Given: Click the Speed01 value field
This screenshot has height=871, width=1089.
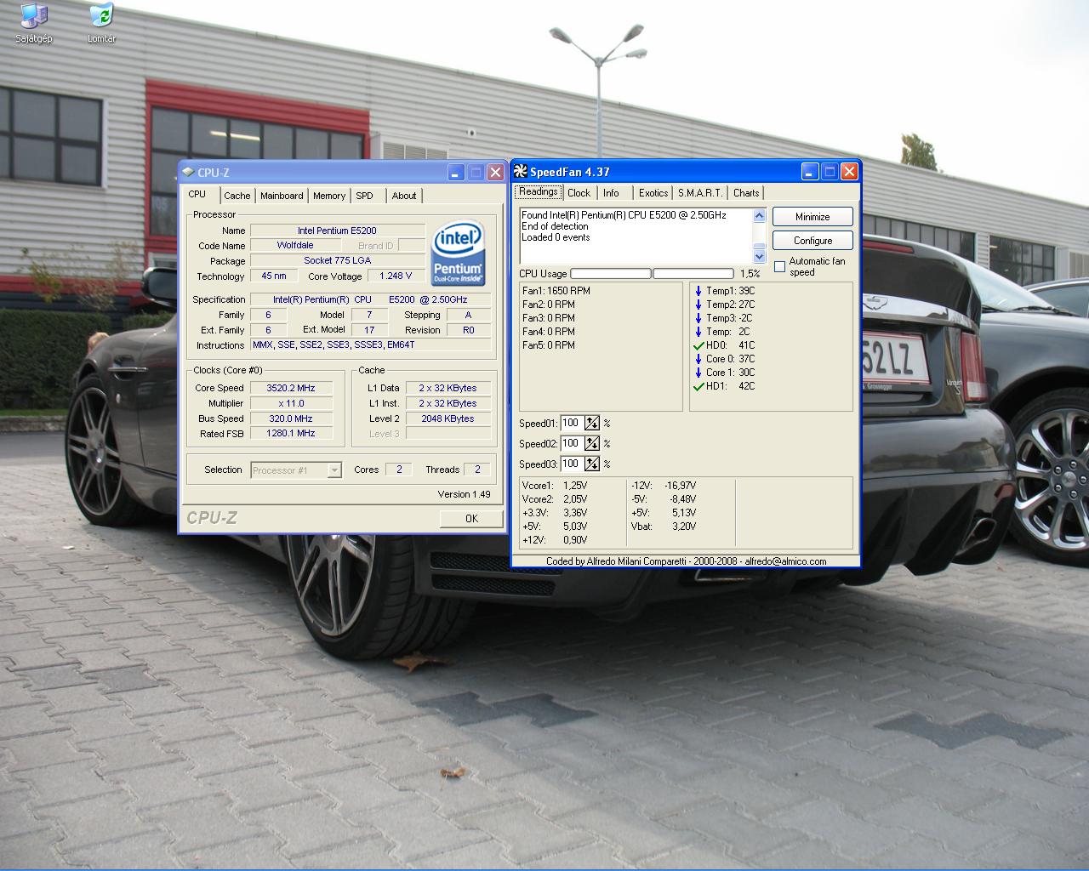Looking at the screenshot, I should coord(572,423).
